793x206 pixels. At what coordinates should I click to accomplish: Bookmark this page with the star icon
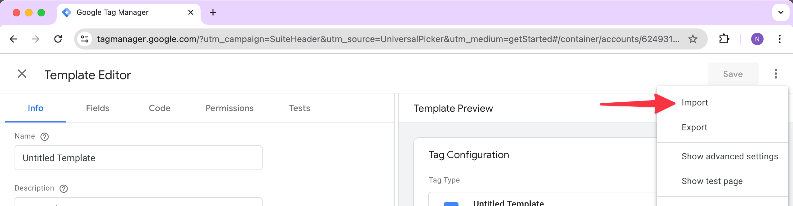click(x=693, y=39)
